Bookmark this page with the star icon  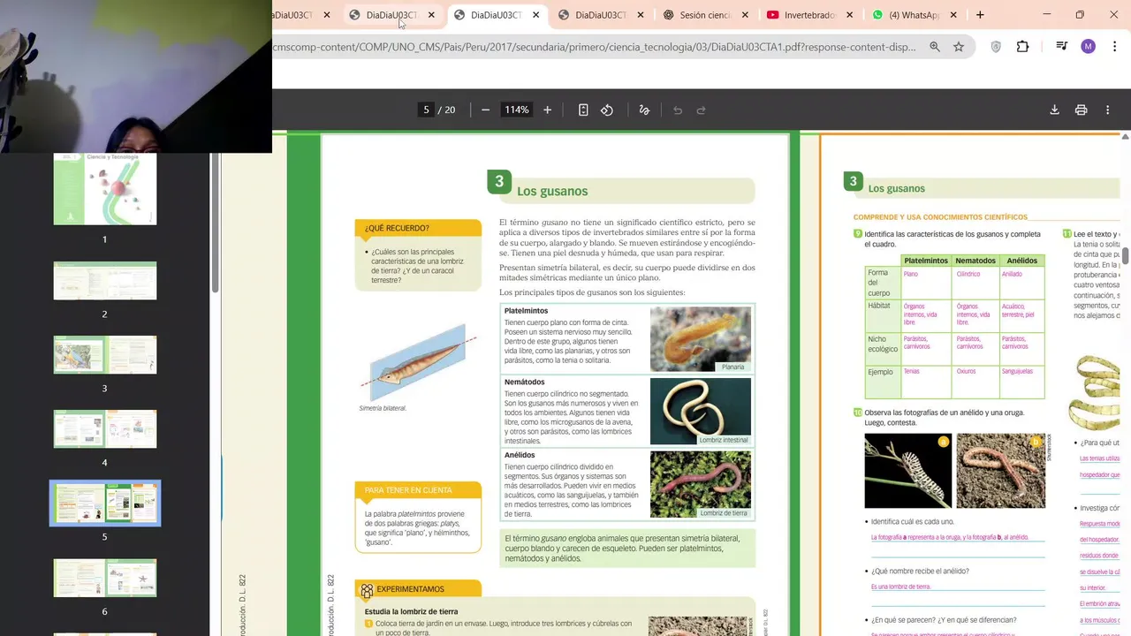point(959,47)
